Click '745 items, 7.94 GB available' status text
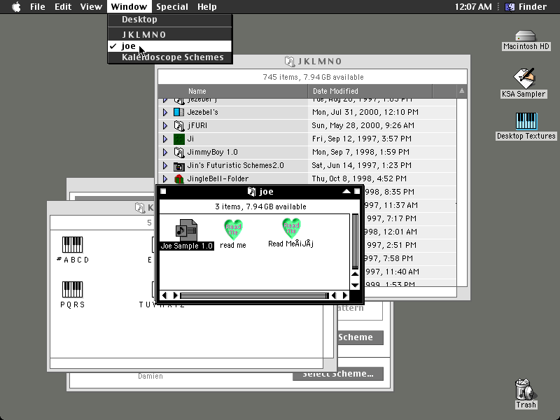The height and width of the screenshot is (420, 560). (313, 77)
